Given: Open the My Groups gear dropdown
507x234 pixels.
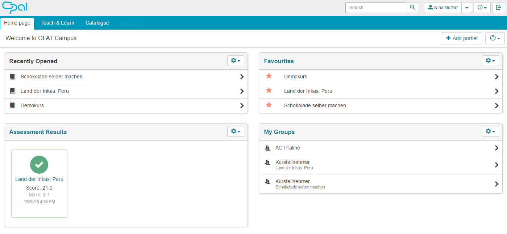Looking at the screenshot, I should pyautogui.click(x=490, y=131).
